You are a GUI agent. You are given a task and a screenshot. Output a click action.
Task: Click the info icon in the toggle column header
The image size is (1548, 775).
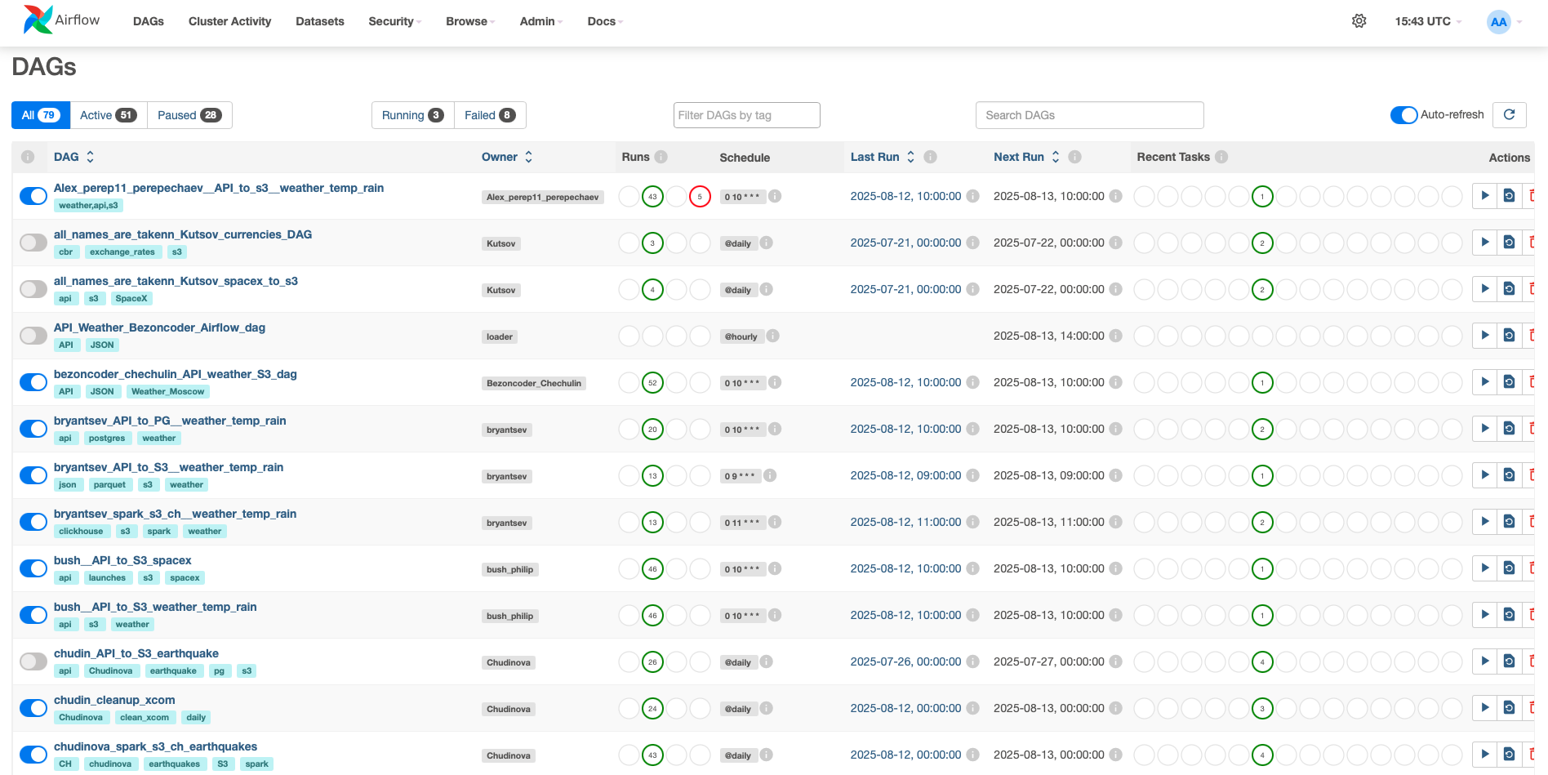(28, 157)
